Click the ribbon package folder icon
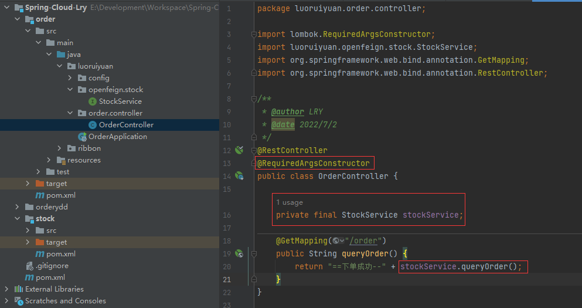The width and height of the screenshot is (582, 308). [72, 148]
